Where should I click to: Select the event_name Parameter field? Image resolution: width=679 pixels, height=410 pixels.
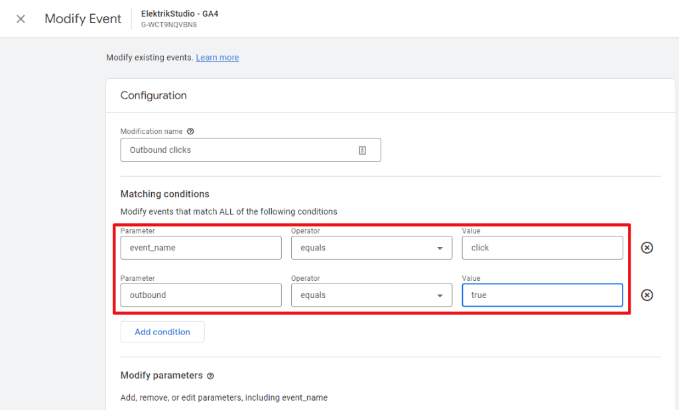pyautogui.click(x=201, y=247)
